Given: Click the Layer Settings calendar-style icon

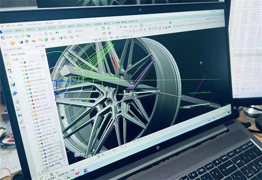Looking at the screenshot, I should (x=104, y=29).
